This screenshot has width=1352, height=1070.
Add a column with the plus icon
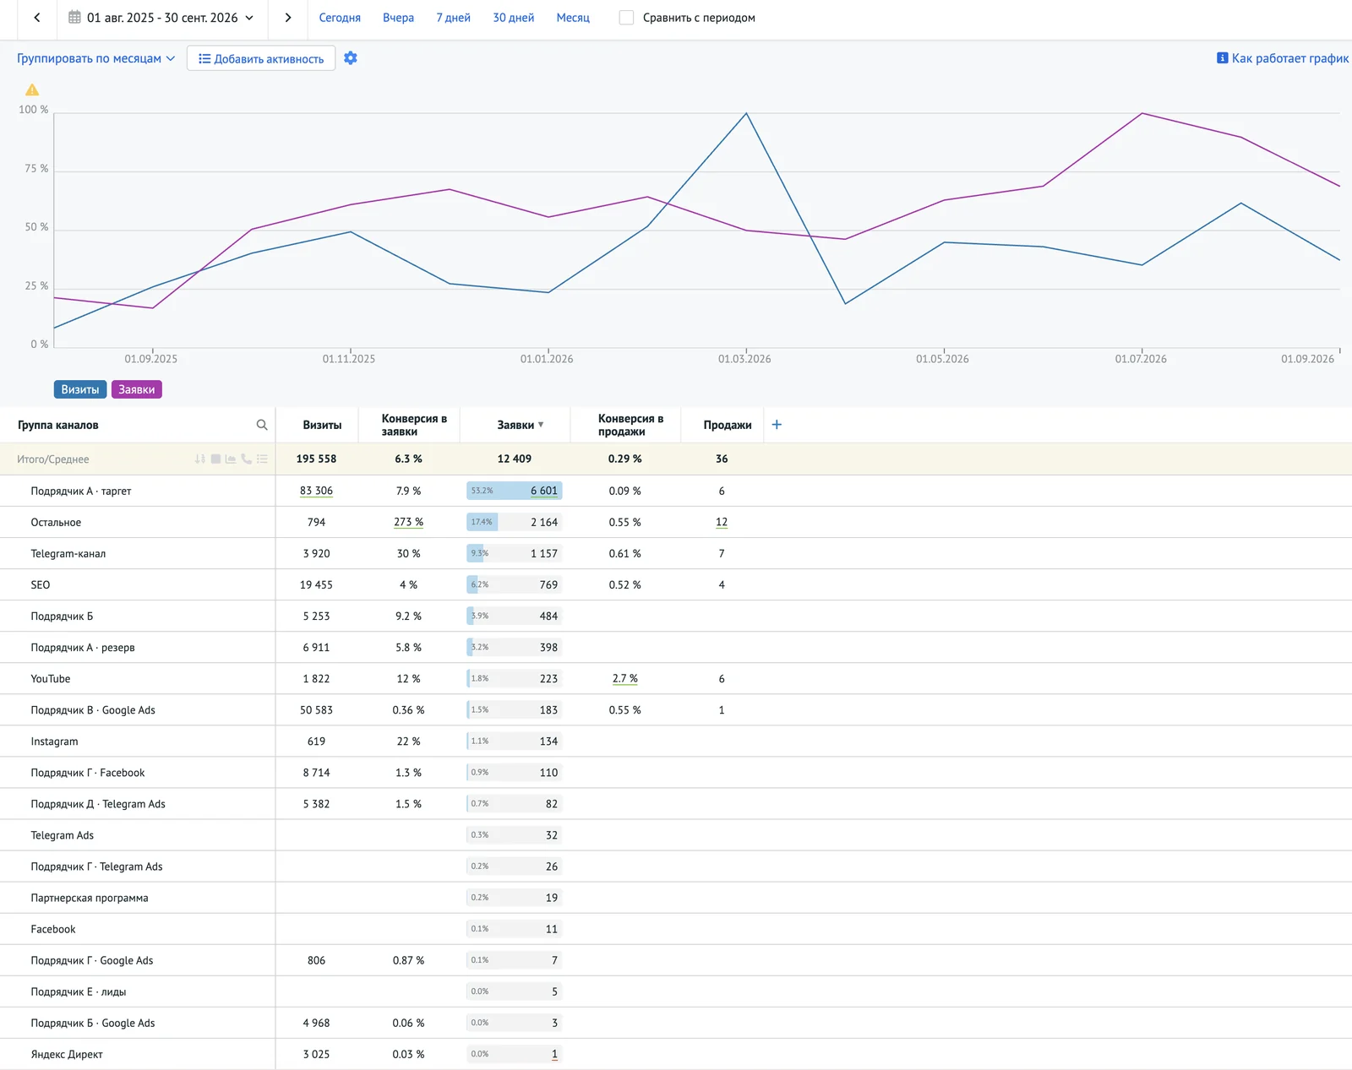[777, 425]
